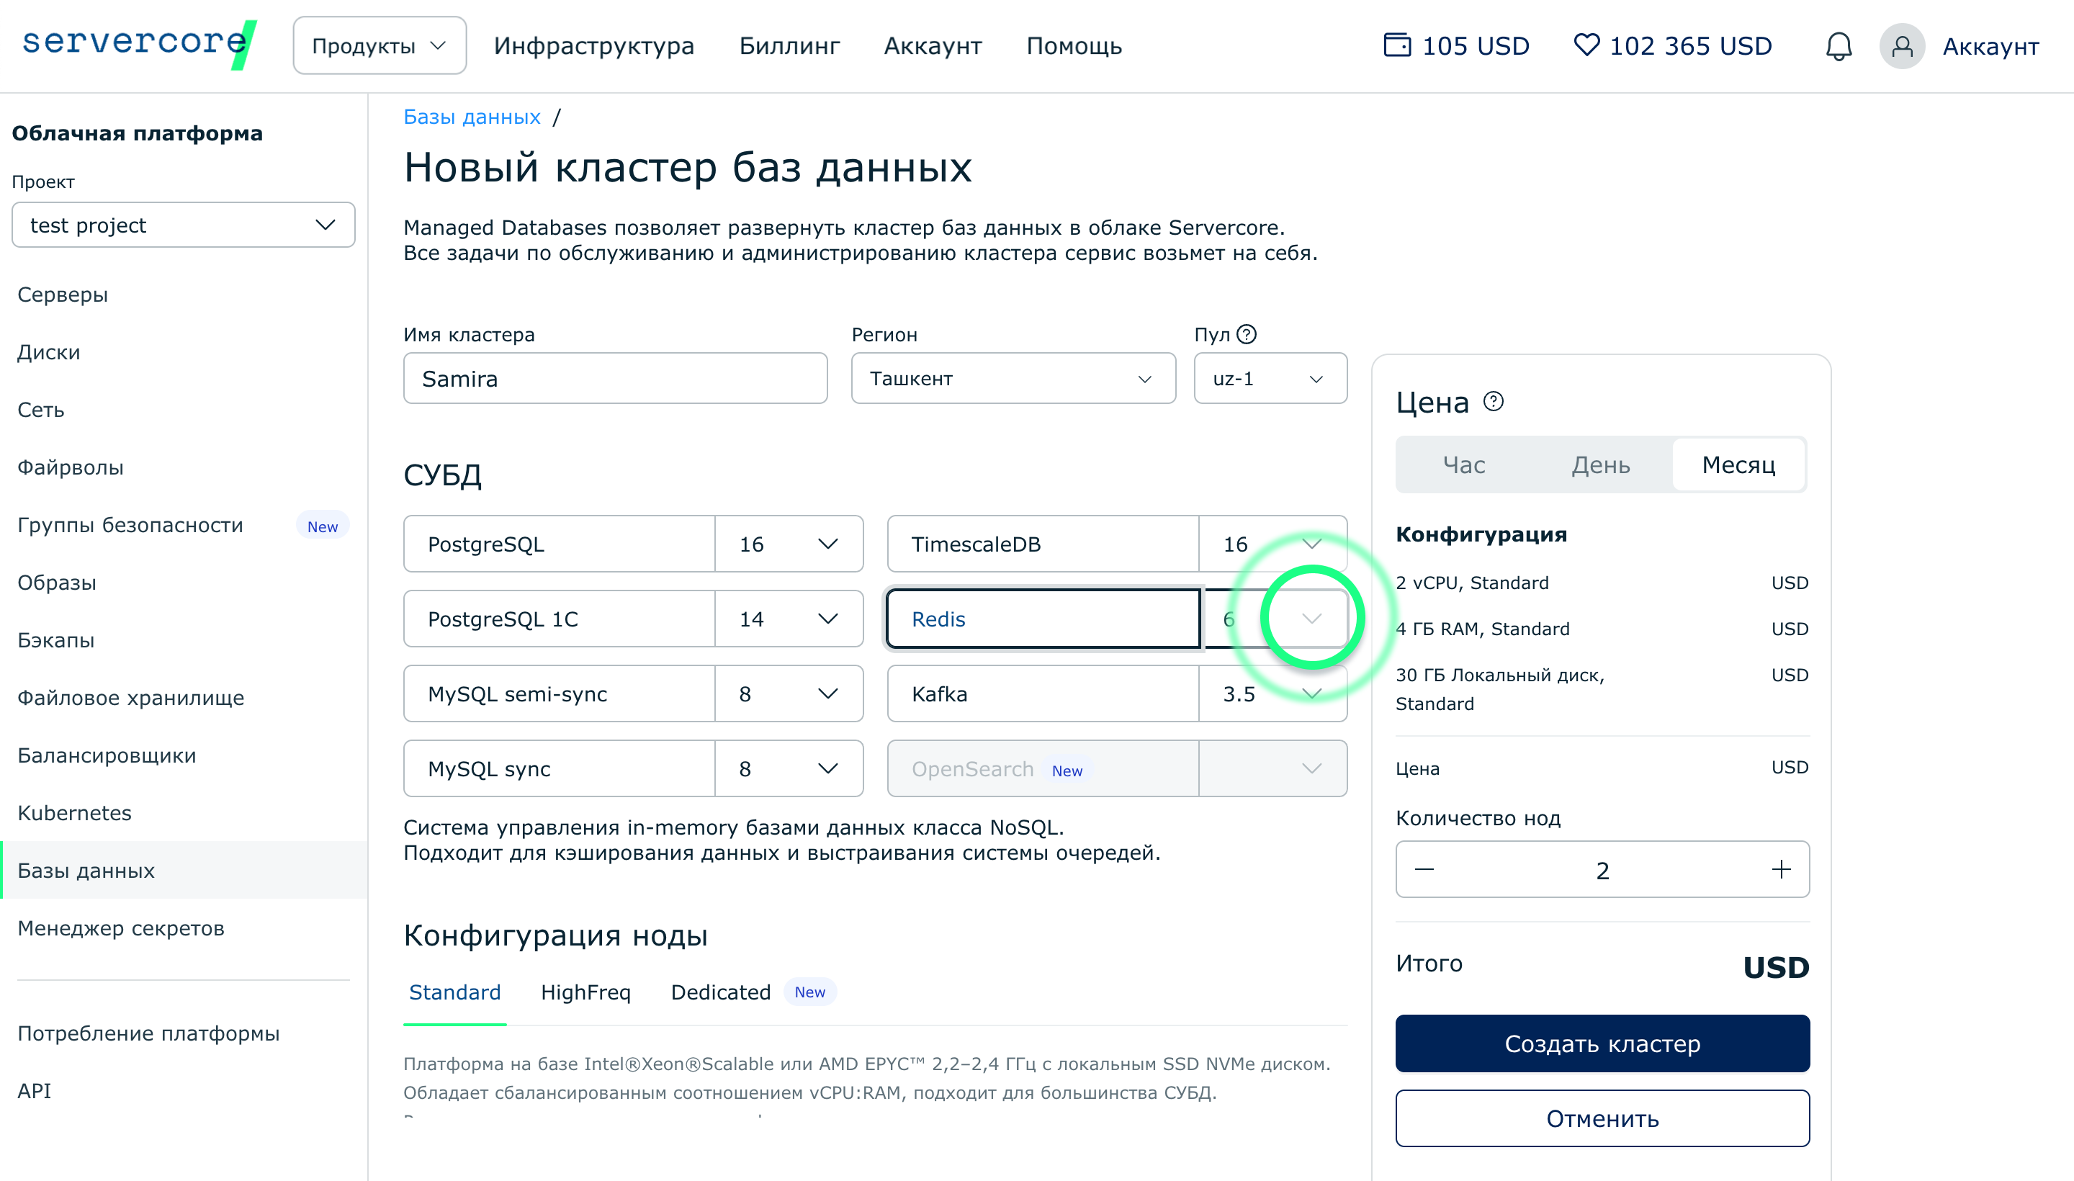Viewport: 2074px width, 1181px height.
Task: Follow the Базы данных breadcrumb link
Action: point(472,117)
